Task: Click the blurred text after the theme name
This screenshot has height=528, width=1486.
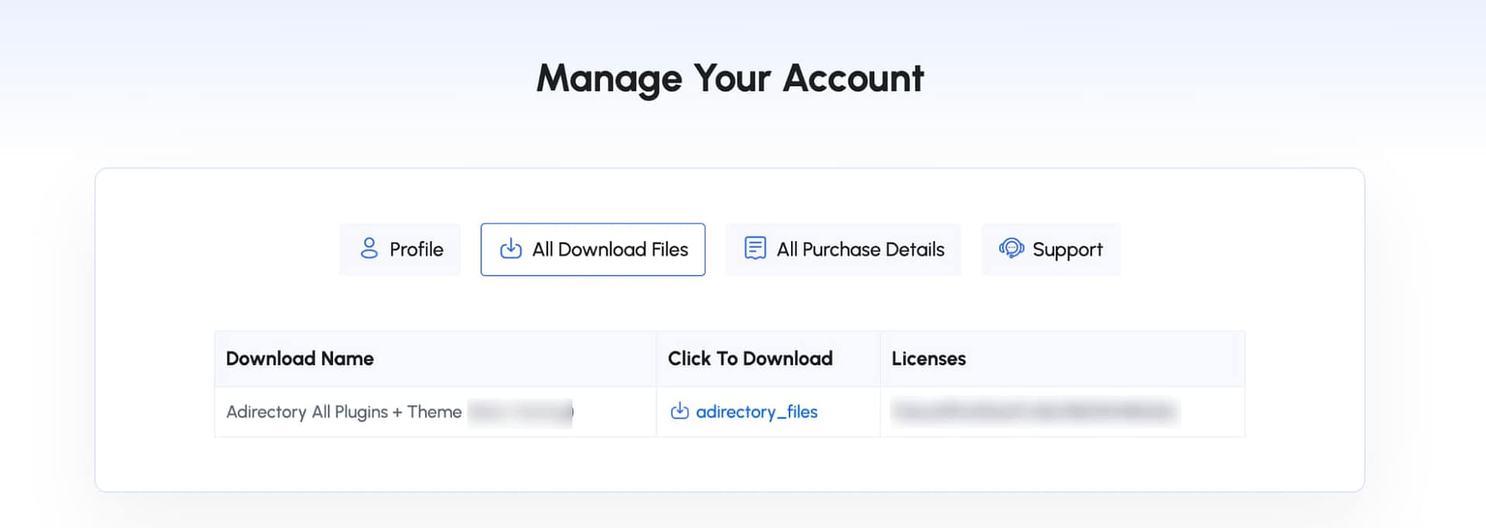Action: [520, 412]
